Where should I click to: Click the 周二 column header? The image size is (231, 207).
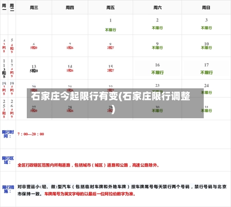12,7
